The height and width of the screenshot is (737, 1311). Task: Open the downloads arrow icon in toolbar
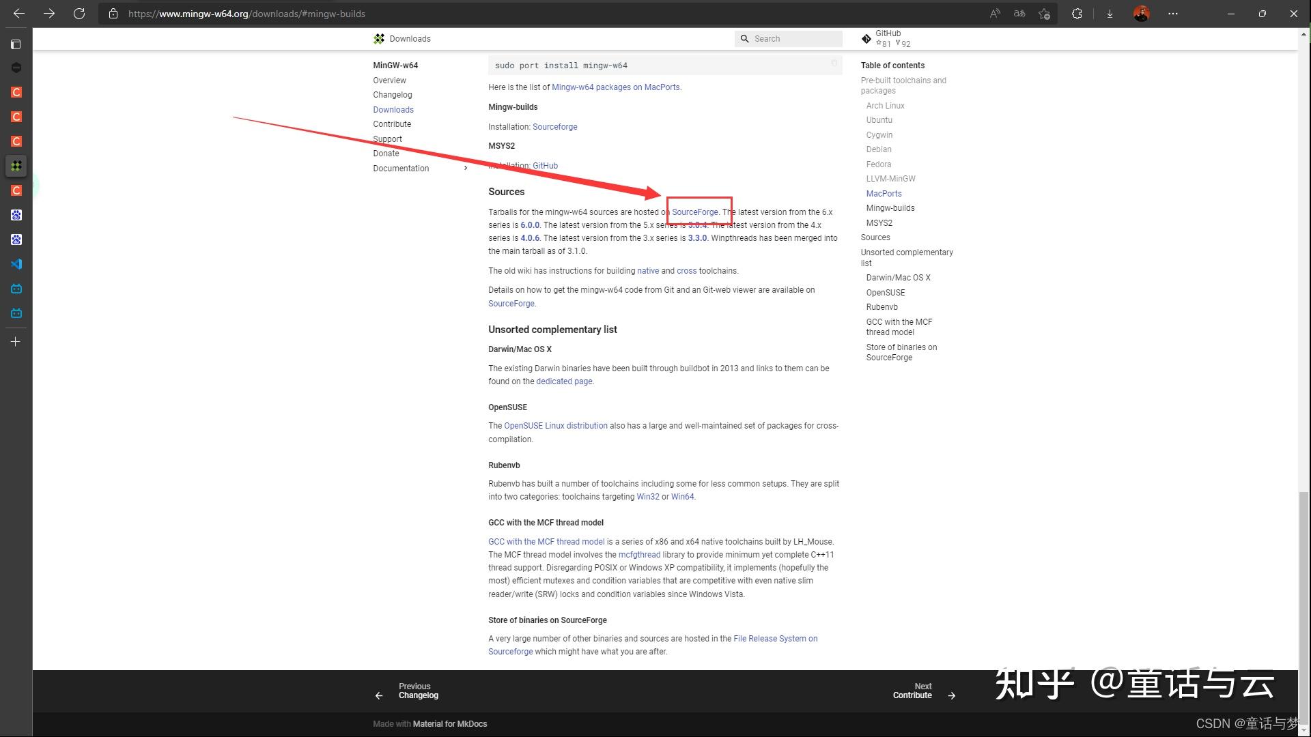coord(1110,14)
